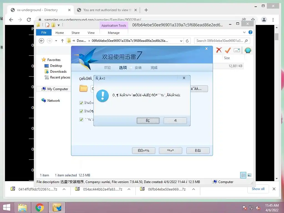This screenshot has height=213, width=284.
Task: Select Network in navigation pane
Action: point(54,100)
